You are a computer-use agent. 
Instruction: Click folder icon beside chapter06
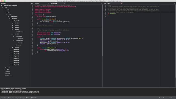13,56
